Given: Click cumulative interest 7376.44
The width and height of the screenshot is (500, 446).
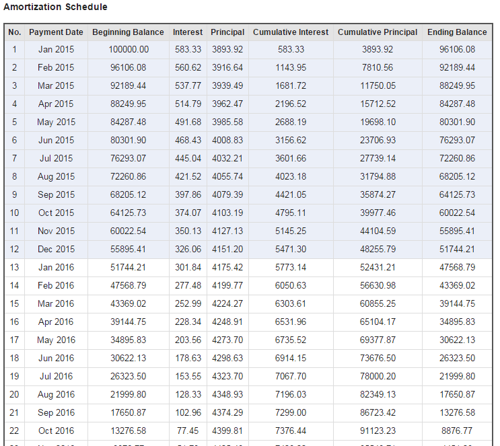Looking at the screenshot, I should coord(291,431).
